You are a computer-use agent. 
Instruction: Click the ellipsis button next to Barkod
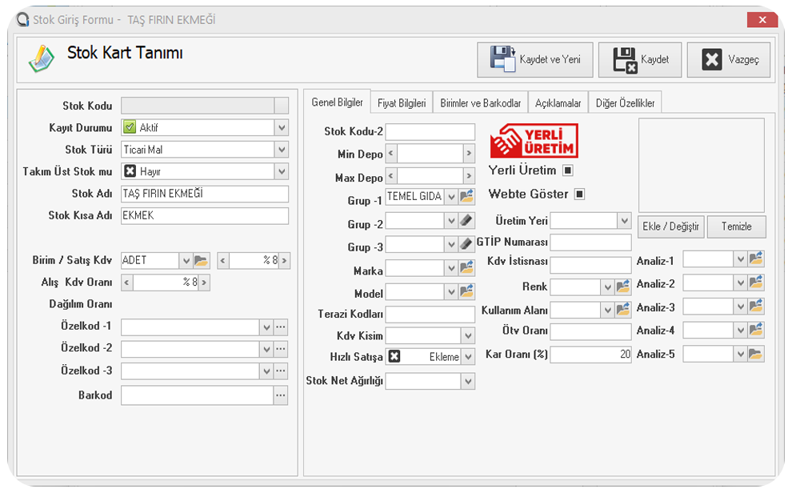click(280, 395)
